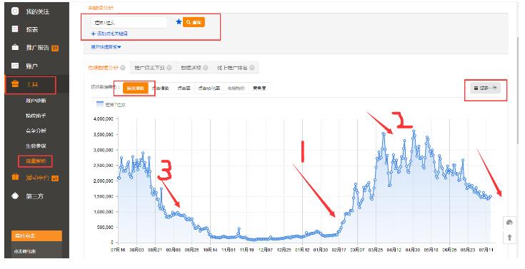Focus the keyword search input field

click(129, 23)
